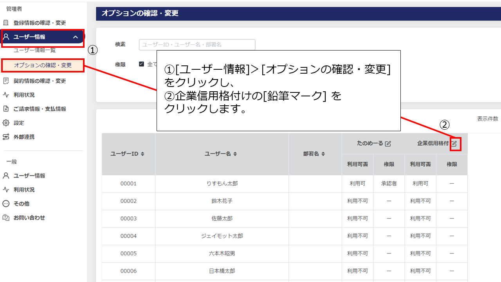Click 表示件数 above the table
The width and height of the screenshot is (501, 282).
point(487,119)
